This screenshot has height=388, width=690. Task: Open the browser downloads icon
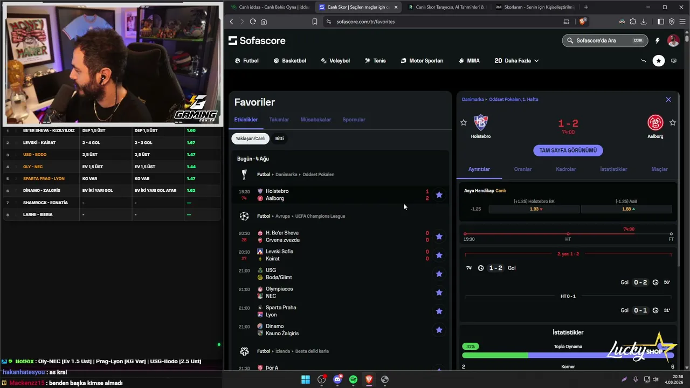tap(643, 22)
